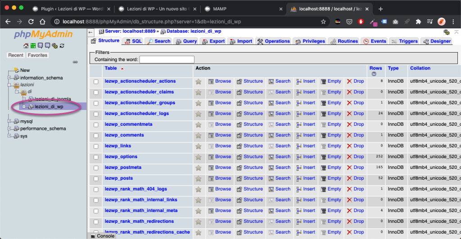The width and height of the screenshot is (461, 239).
Task: Favorite the lezwp_options table star
Action: point(199,157)
